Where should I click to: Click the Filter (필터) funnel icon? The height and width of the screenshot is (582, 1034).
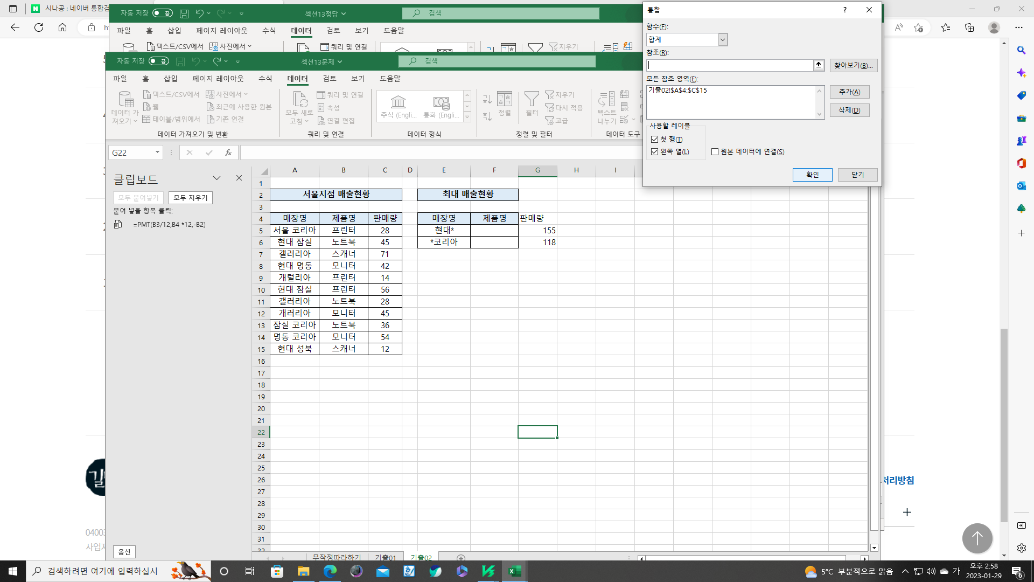click(531, 99)
